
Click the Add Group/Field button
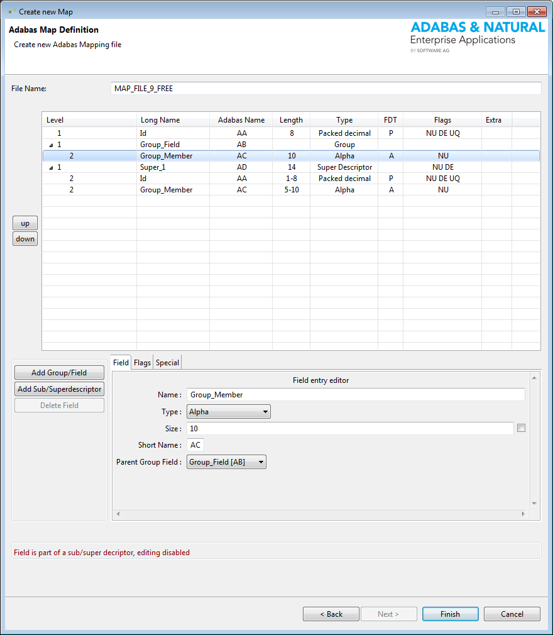point(58,372)
